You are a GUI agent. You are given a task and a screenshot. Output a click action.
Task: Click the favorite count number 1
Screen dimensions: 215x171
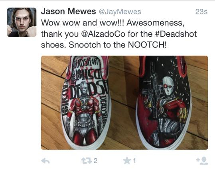[x=134, y=161]
